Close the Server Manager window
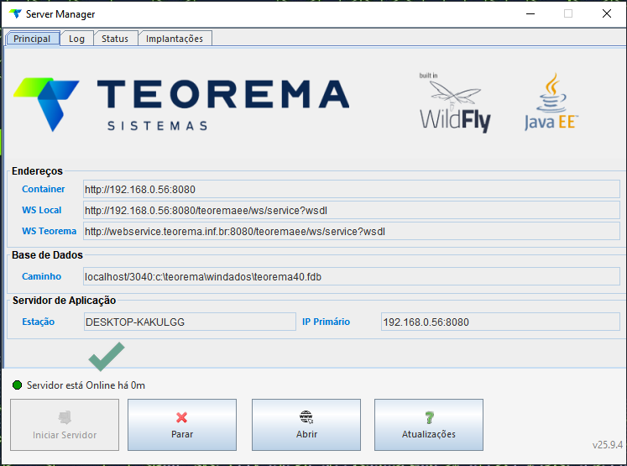627x466 pixels. point(606,14)
